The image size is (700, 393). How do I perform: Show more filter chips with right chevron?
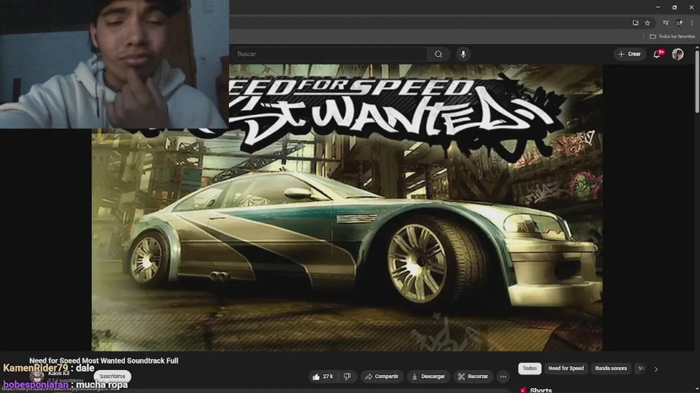(656, 369)
